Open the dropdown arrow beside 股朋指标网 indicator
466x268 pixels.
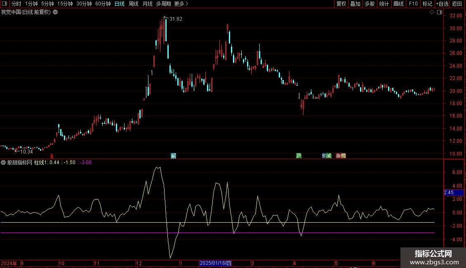pos(3,162)
